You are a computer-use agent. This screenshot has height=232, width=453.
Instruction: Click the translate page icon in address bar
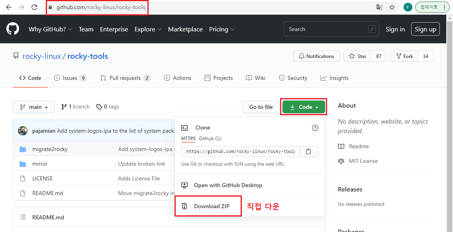(379, 7)
